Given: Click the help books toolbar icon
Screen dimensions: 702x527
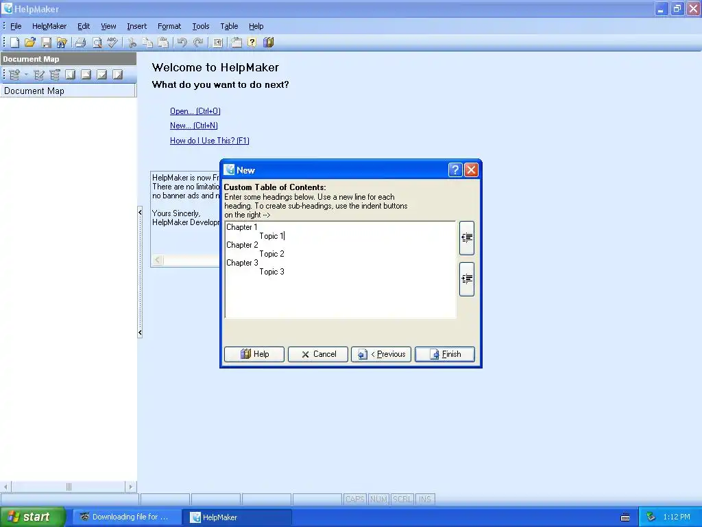Looking at the screenshot, I should [x=268, y=43].
